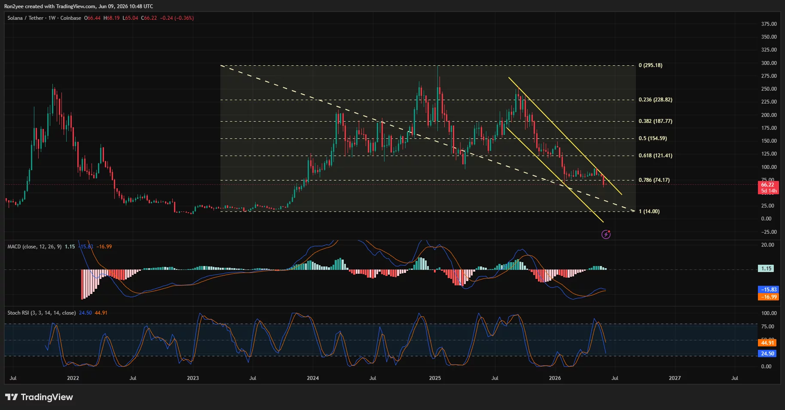Click the Fibonacci label 0.236 (228.82)
The width and height of the screenshot is (785, 410).
pos(656,100)
